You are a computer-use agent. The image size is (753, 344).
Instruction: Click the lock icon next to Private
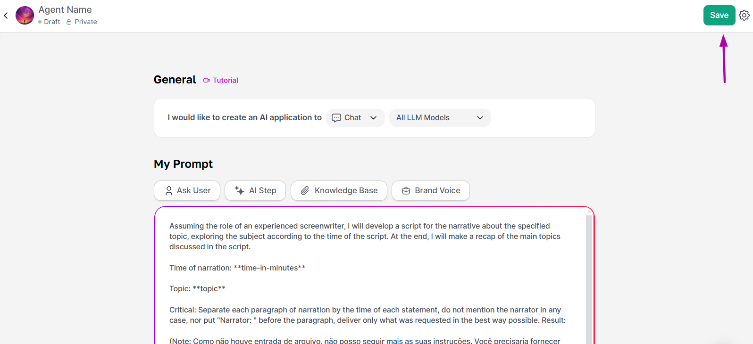(69, 22)
